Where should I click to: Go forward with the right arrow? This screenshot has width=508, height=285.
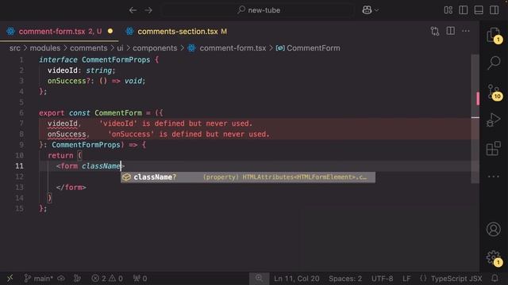[148, 10]
